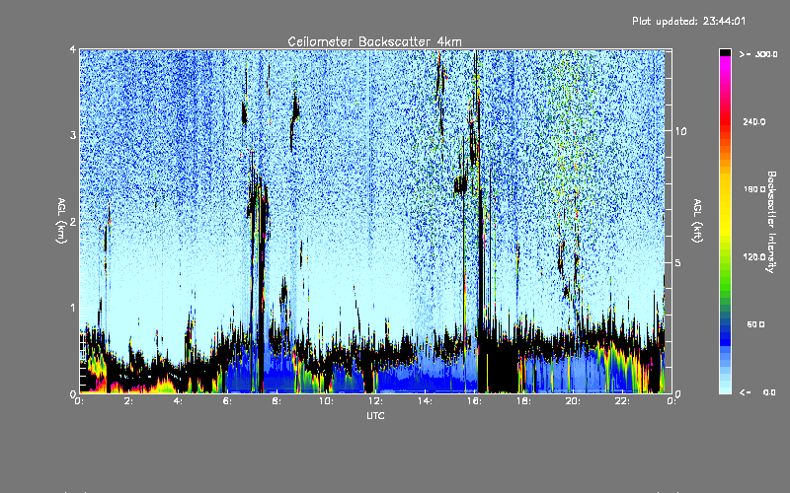Click the '4' km tick on left axis

pyautogui.click(x=73, y=49)
